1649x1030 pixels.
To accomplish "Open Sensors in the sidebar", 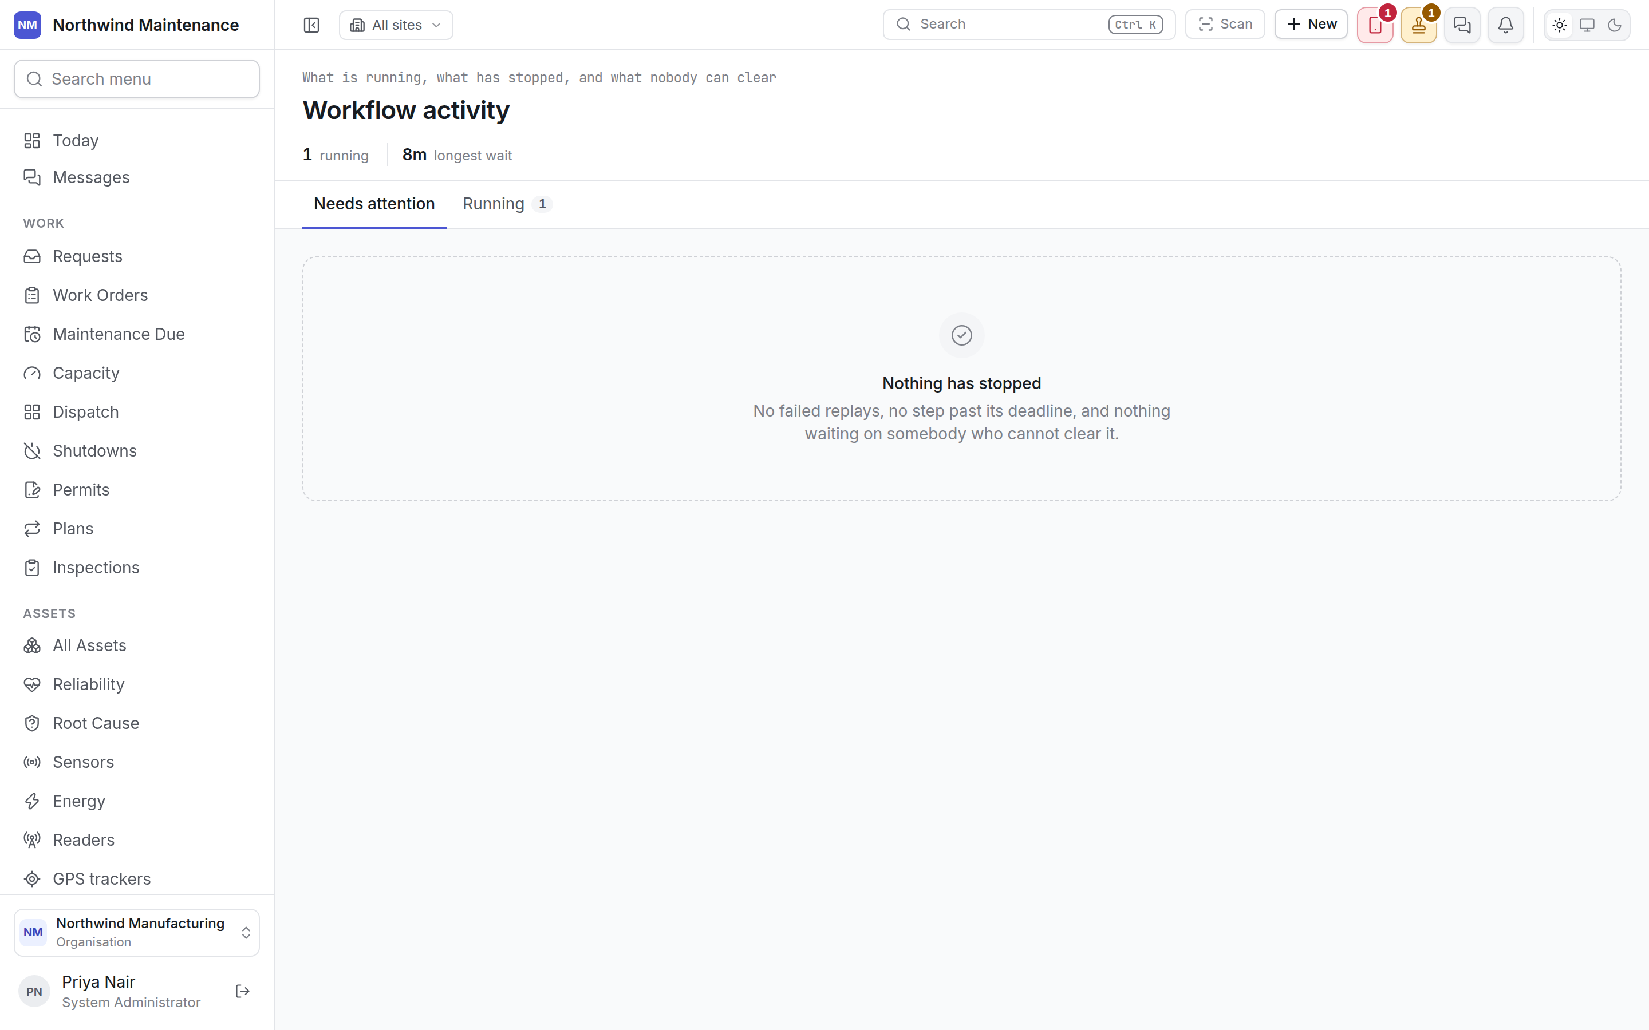I will 137,762.
